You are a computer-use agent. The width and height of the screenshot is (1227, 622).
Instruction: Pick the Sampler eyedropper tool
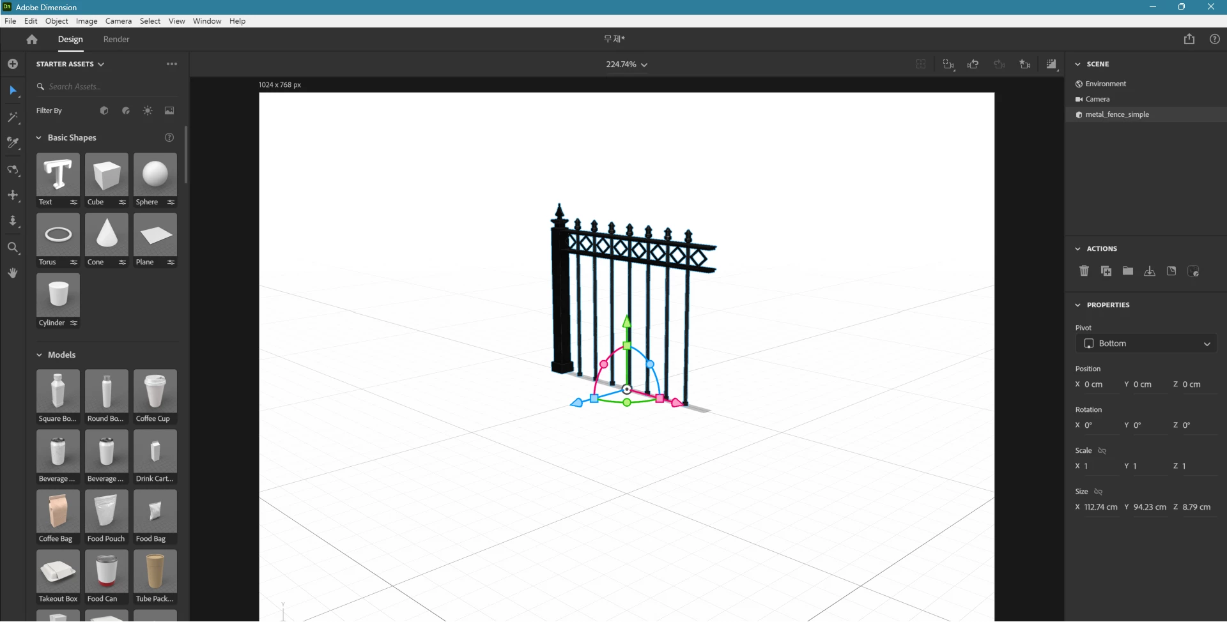point(13,143)
